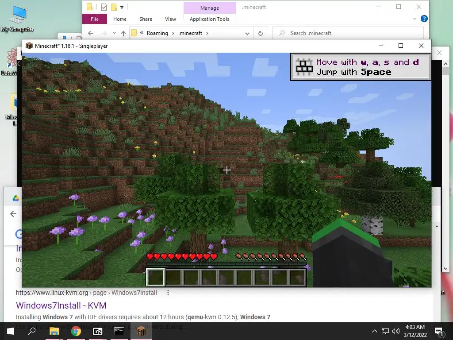Viewport: 453px width, 340px height.
Task: Click the Search .minecraft field
Action: tap(348, 33)
